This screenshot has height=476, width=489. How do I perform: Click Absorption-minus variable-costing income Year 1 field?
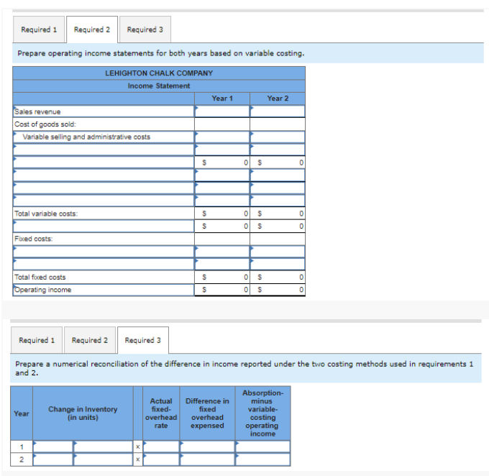point(263,447)
